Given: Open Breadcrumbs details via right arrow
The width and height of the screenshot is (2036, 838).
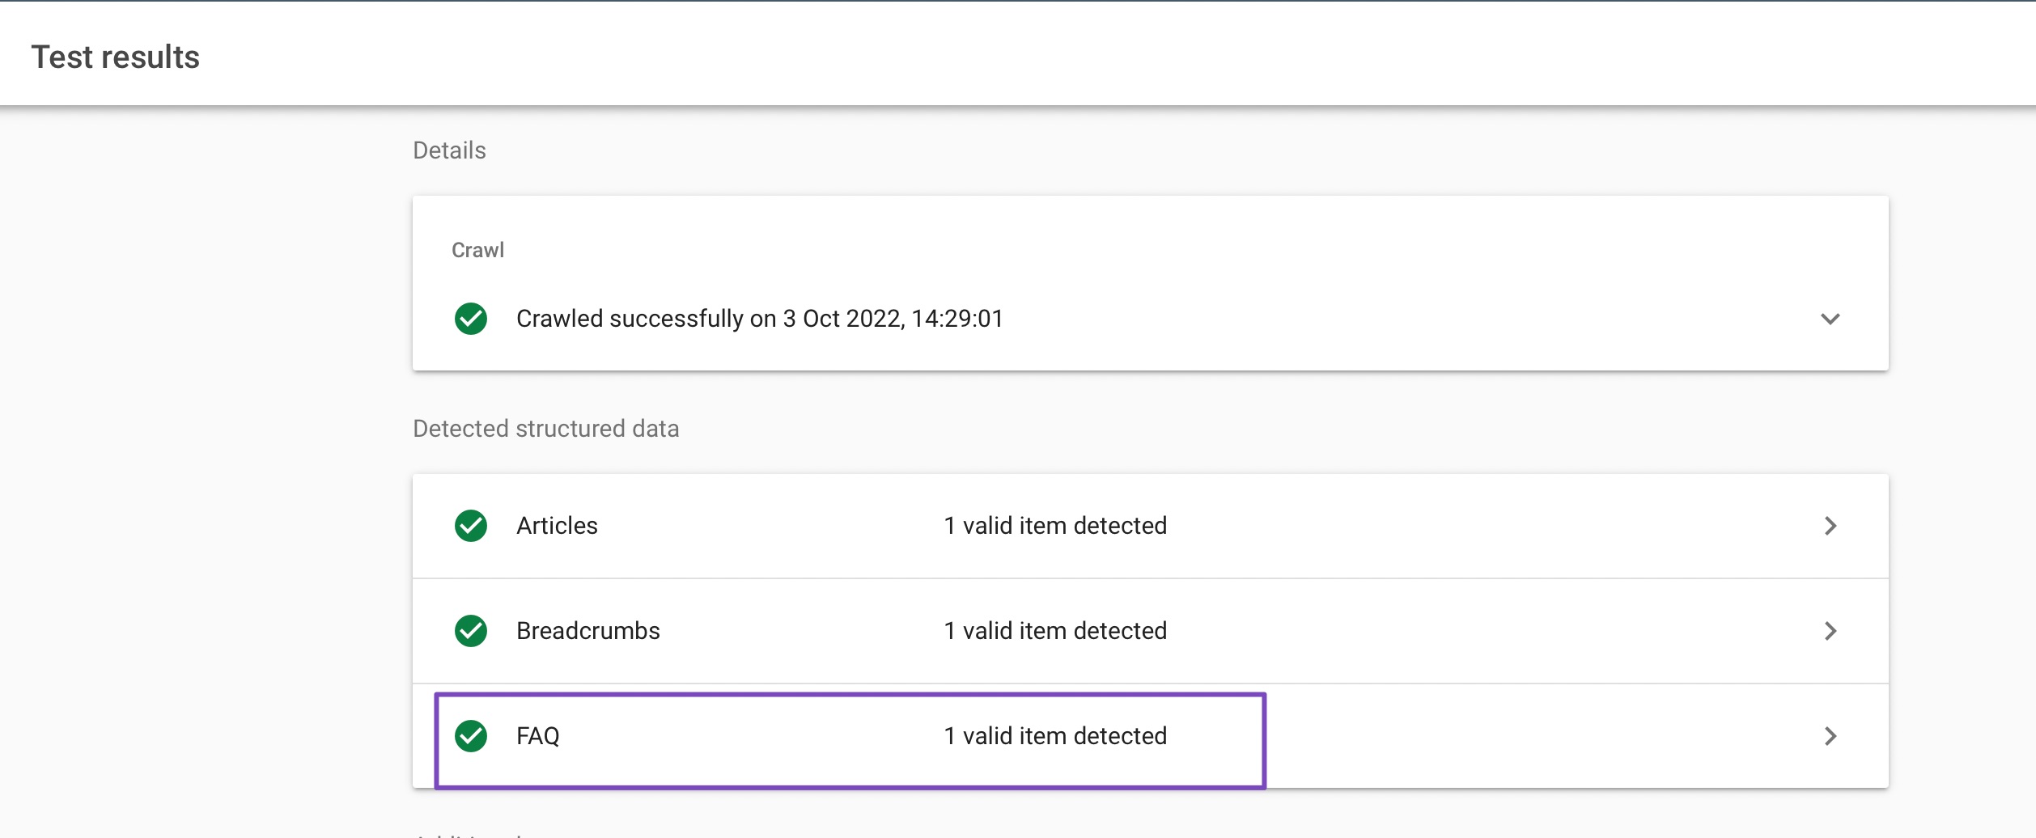Looking at the screenshot, I should [1830, 631].
